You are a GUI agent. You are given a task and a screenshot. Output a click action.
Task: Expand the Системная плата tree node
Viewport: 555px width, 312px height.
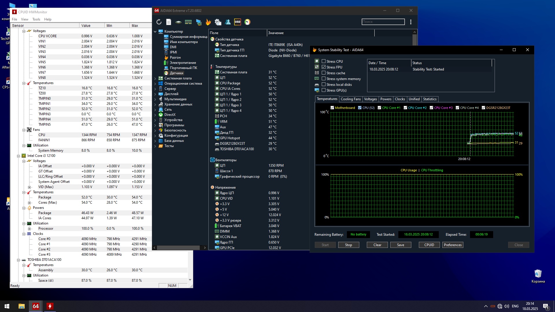pyautogui.click(x=155, y=78)
